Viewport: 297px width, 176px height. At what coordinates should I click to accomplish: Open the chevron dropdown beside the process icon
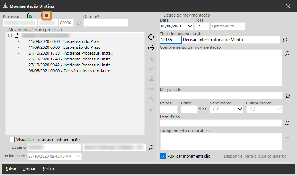(x=36, y=16)
